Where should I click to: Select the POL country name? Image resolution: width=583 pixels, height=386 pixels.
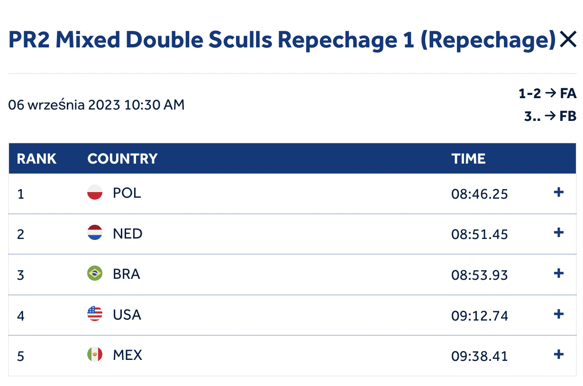tap(127, 193)
